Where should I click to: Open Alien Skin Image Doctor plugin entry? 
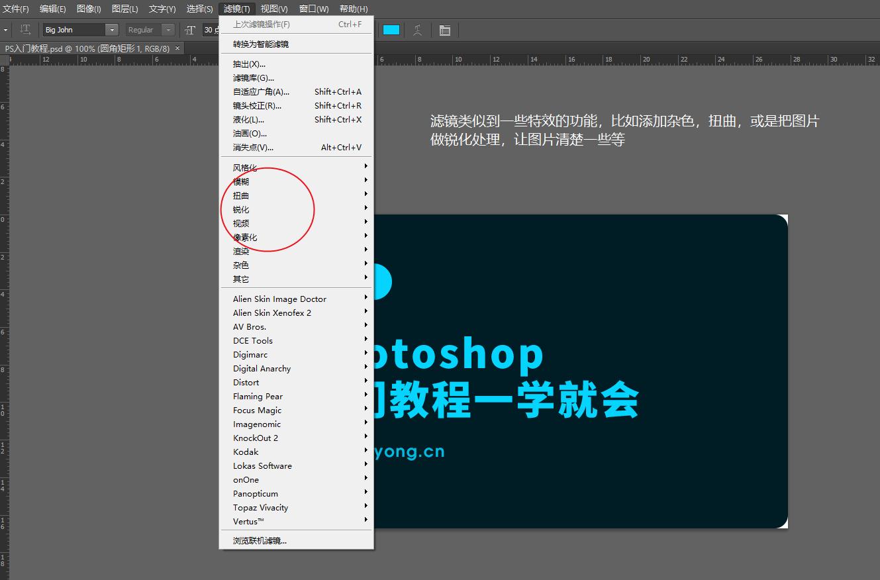tap(279, 299)
